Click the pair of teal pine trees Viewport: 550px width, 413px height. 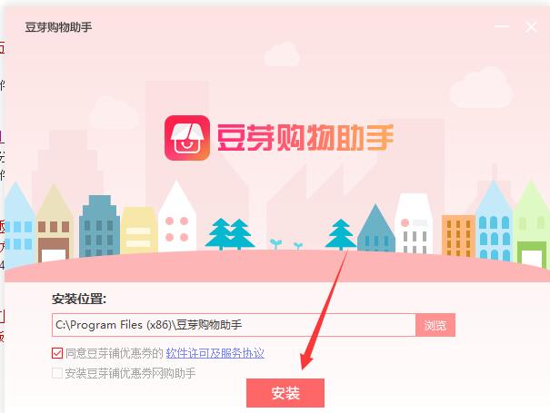pyautogui.click(x=230, y=234)
